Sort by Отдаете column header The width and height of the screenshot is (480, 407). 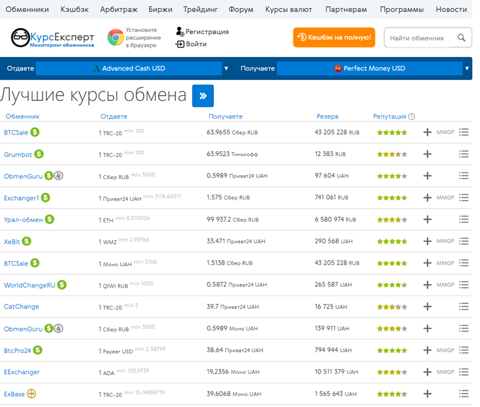click(x=114, y=116)
